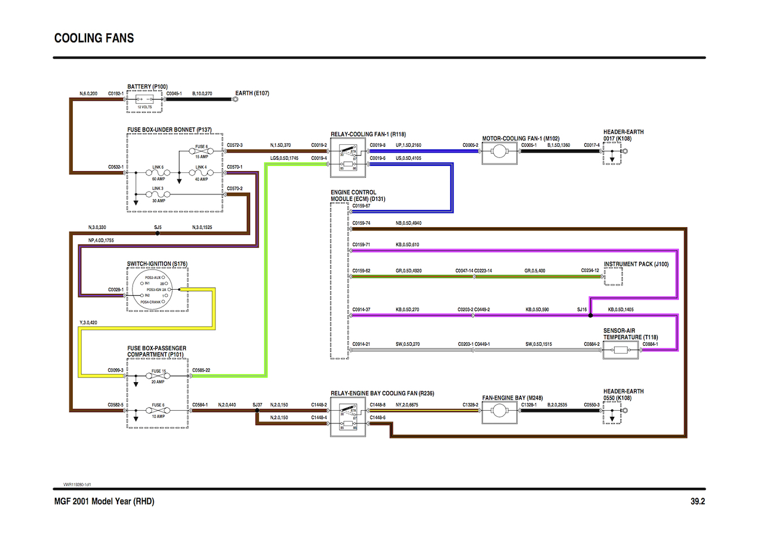The height and width of the screenshot is (539, 764).
Task: Click the SJ16 splice junction dot
Action: tap(590, 316)
